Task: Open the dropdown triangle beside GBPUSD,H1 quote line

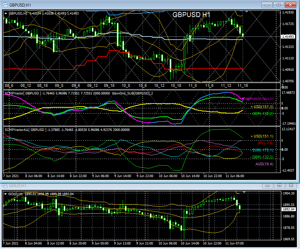Action: pyautogui.click(x=6, y=14)
